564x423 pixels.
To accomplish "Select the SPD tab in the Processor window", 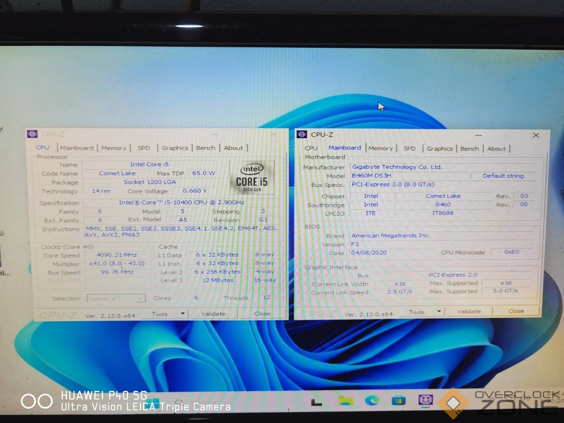I will 144,148.
